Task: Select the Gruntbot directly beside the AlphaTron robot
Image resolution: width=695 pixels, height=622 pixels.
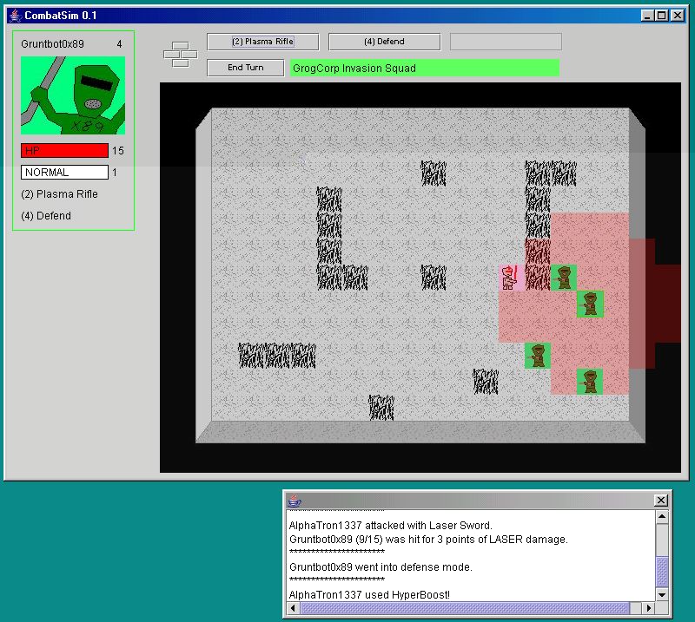Action: (x=564, y=278)
